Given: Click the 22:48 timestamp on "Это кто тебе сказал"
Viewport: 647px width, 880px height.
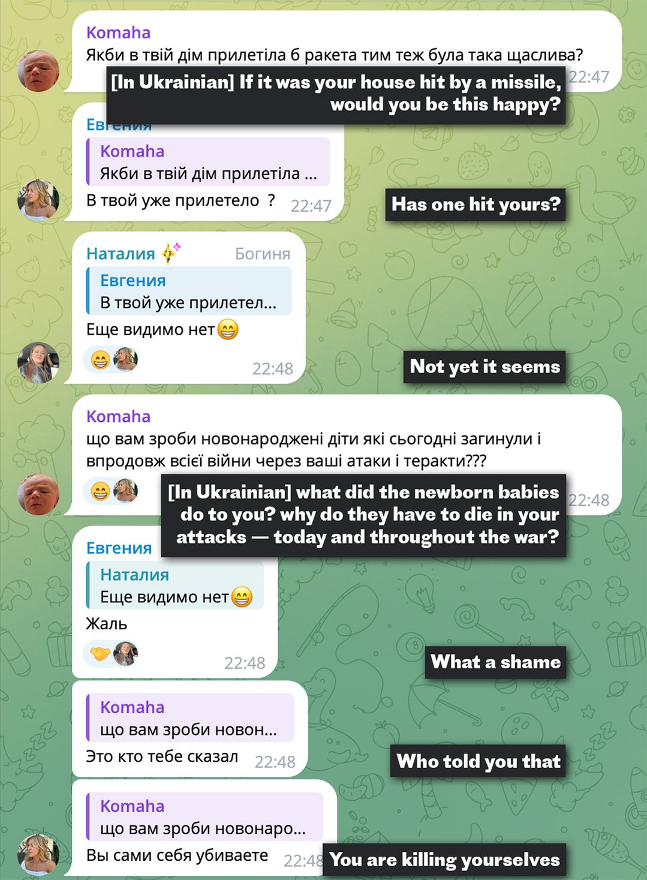Looking at the screenshot, I should pyautogui.click(x=275, y=762).
